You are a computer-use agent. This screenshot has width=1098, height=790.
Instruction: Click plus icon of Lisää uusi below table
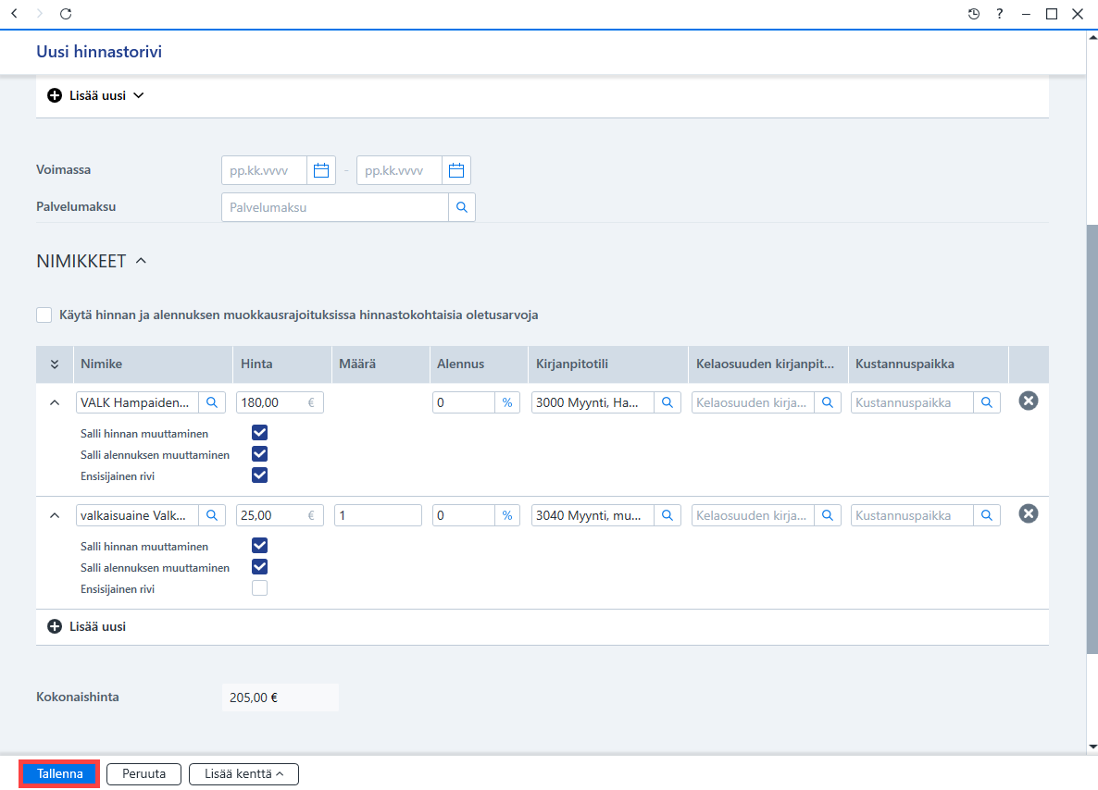(x=55, y=626)
